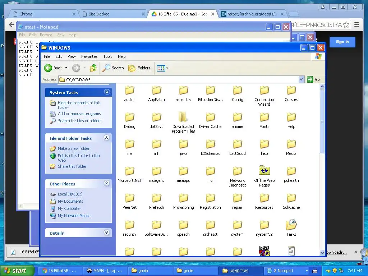The image size is (368, 276).
Task: Open My Documents in Other Places
Action: (x=70, y=201)
